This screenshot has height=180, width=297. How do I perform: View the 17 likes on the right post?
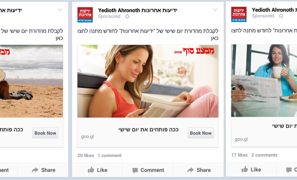click(239, 155)
